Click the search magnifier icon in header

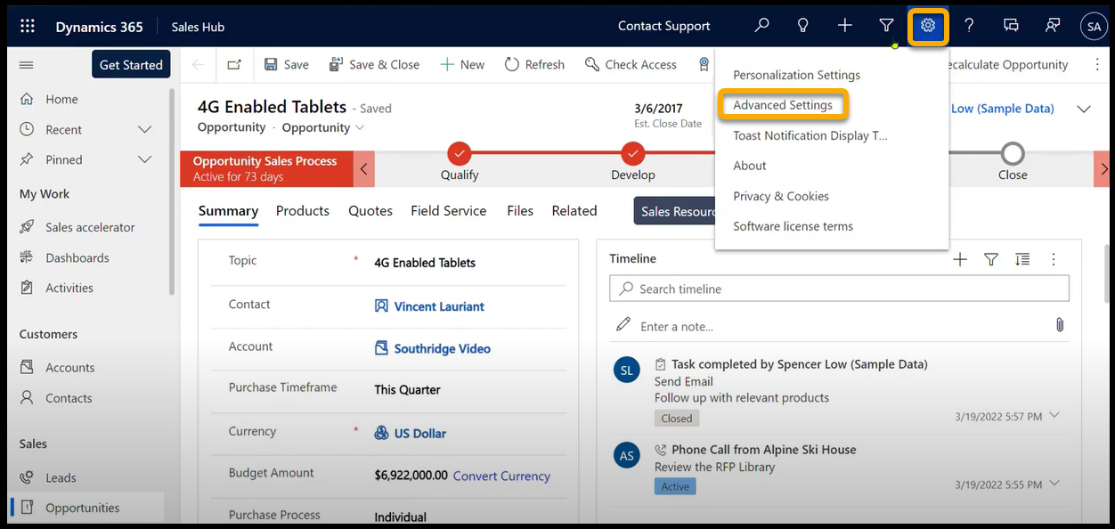(x=761, y=26)
